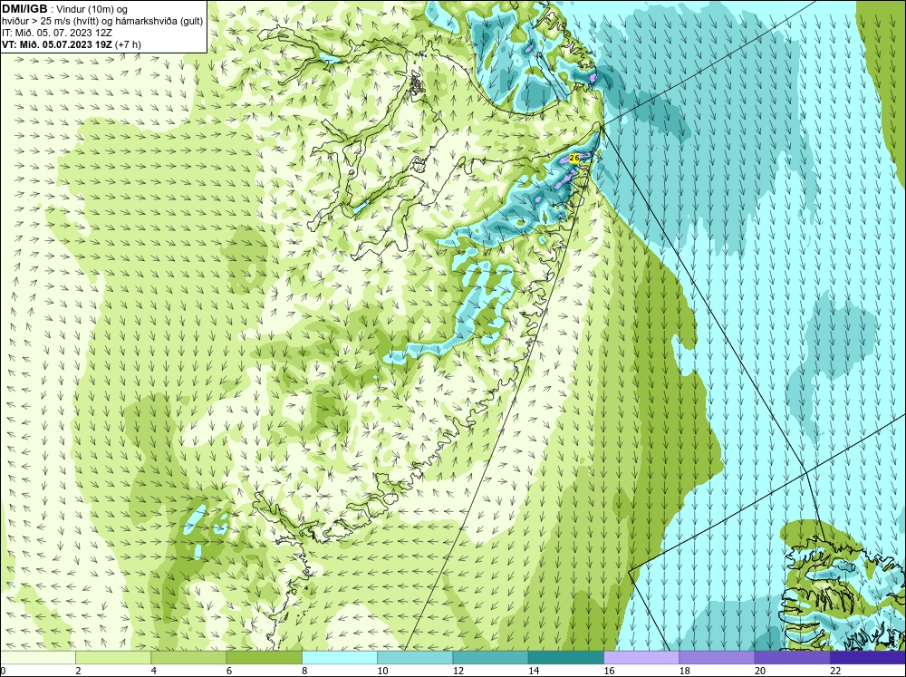The width and height of the screenshot is (906, 677).
Task: Select the 16-18 m/s lavender swatch
Action: pos(641,657)
